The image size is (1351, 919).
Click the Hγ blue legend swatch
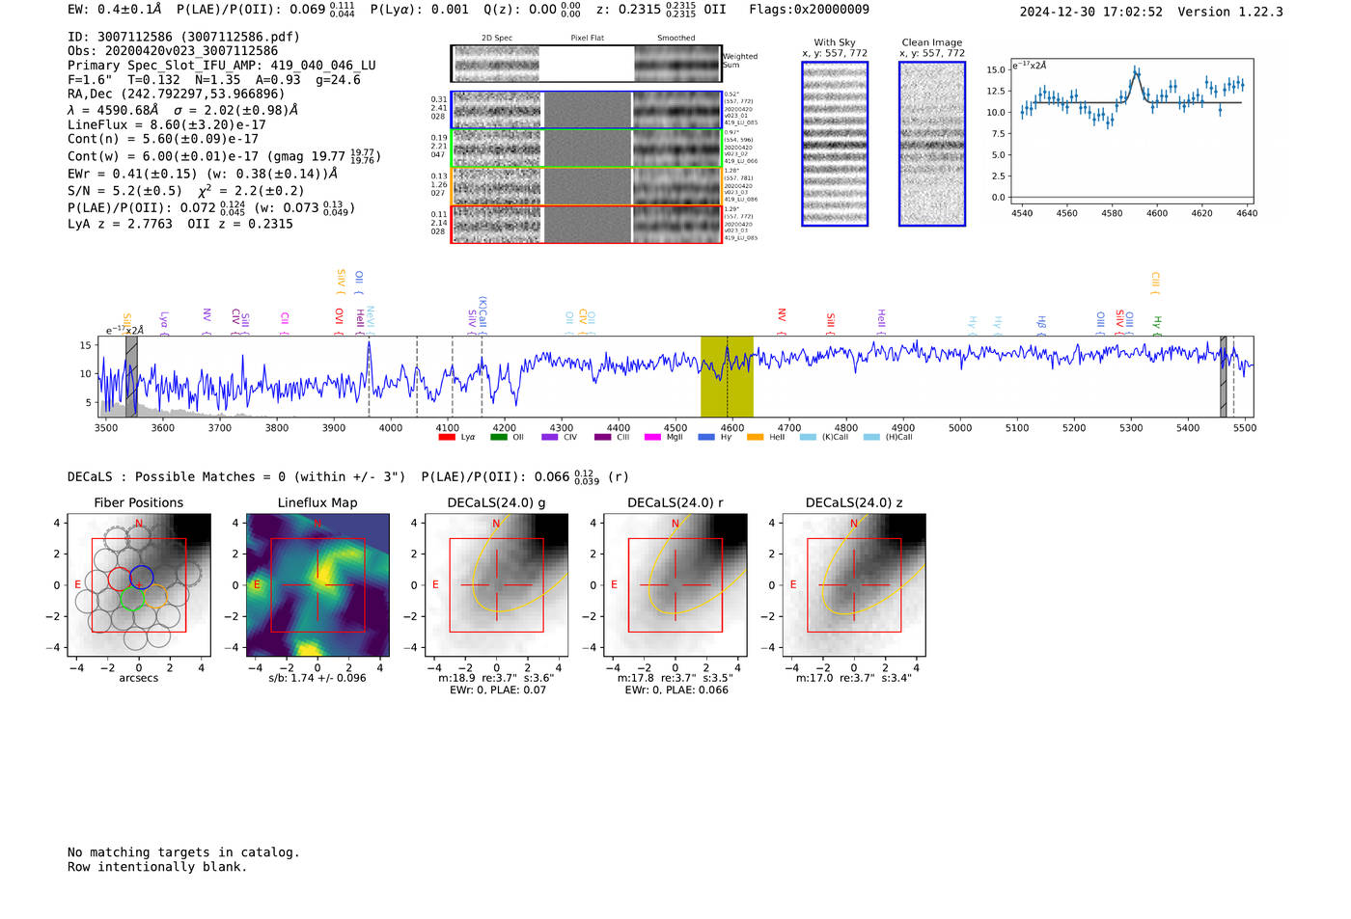click(x=705, y=438)
